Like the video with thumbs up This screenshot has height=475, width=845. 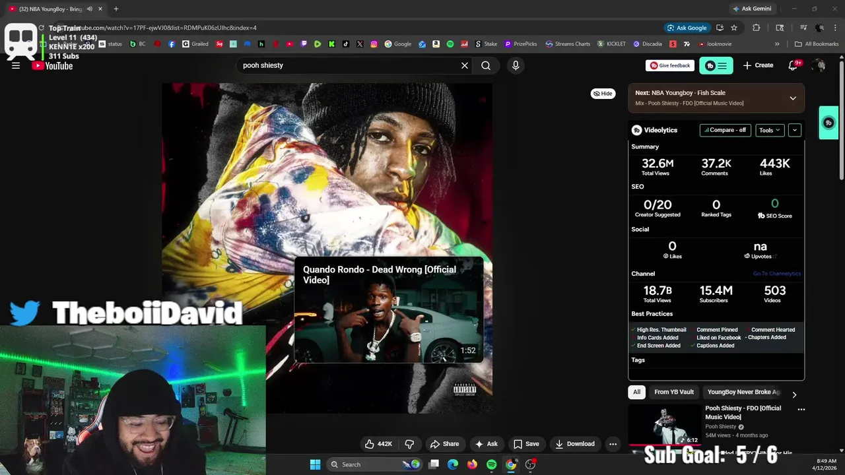click(x=378, y=444)
